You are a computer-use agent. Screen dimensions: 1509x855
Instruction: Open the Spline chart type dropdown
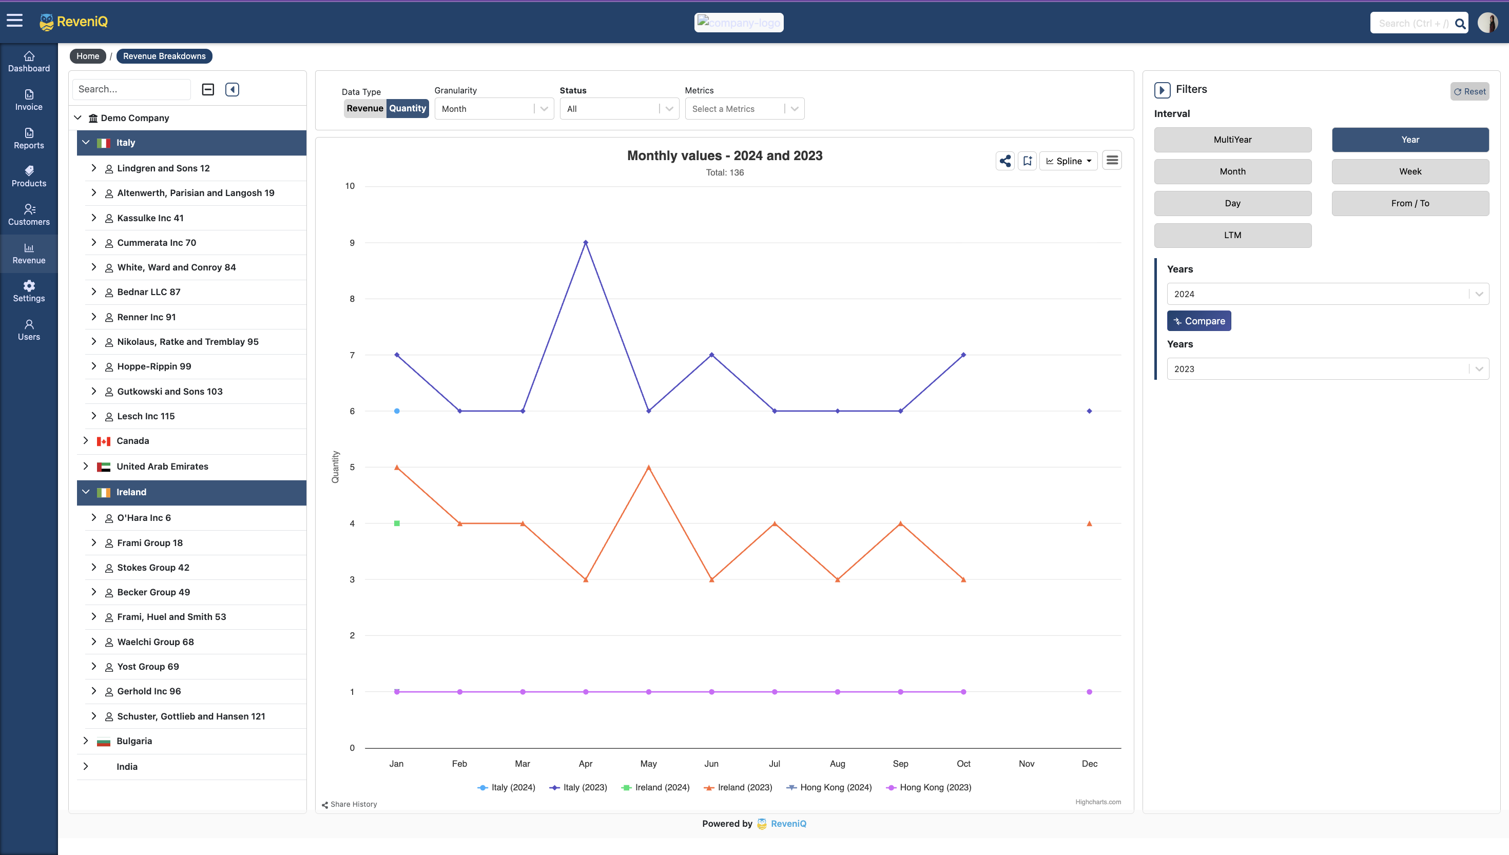pos(1069,161)
